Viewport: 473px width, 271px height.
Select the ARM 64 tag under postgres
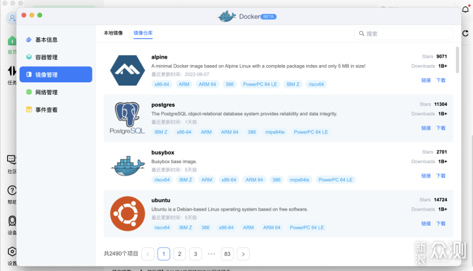(x=229, y=132)
